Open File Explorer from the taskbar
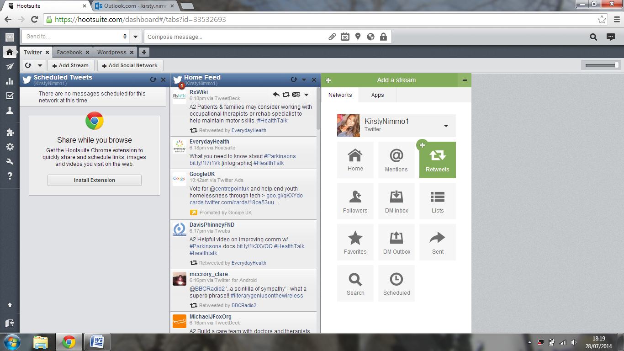 40,342
